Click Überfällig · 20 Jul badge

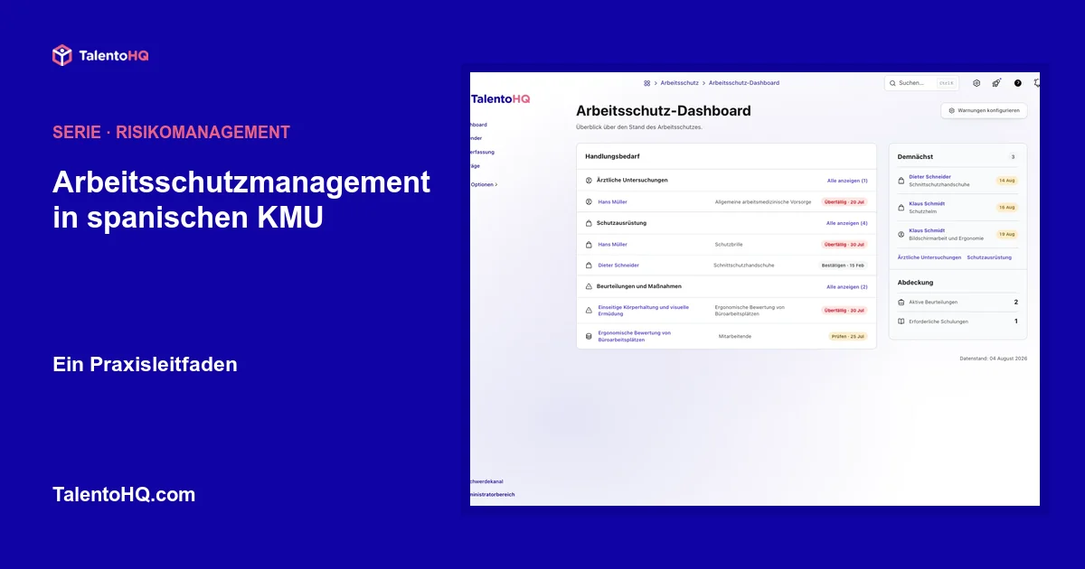coord(844,202)
